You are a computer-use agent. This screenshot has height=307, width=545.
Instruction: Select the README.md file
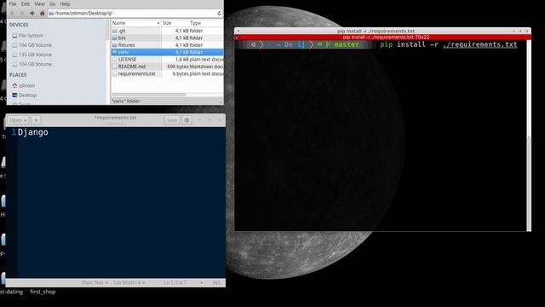click(x=167, y=67)
